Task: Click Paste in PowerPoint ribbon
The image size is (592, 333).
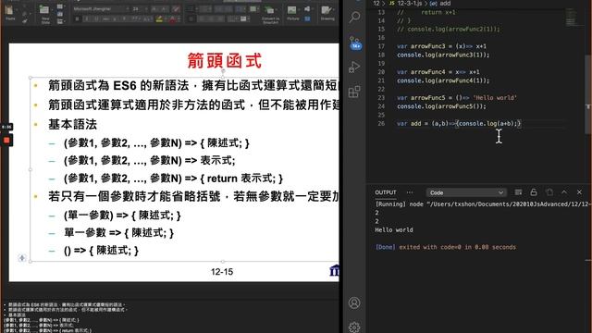Action: point(10,13)
